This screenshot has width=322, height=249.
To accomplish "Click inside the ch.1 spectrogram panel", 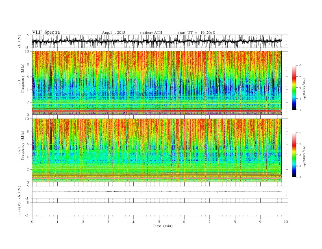I will (x=157, y=83).
